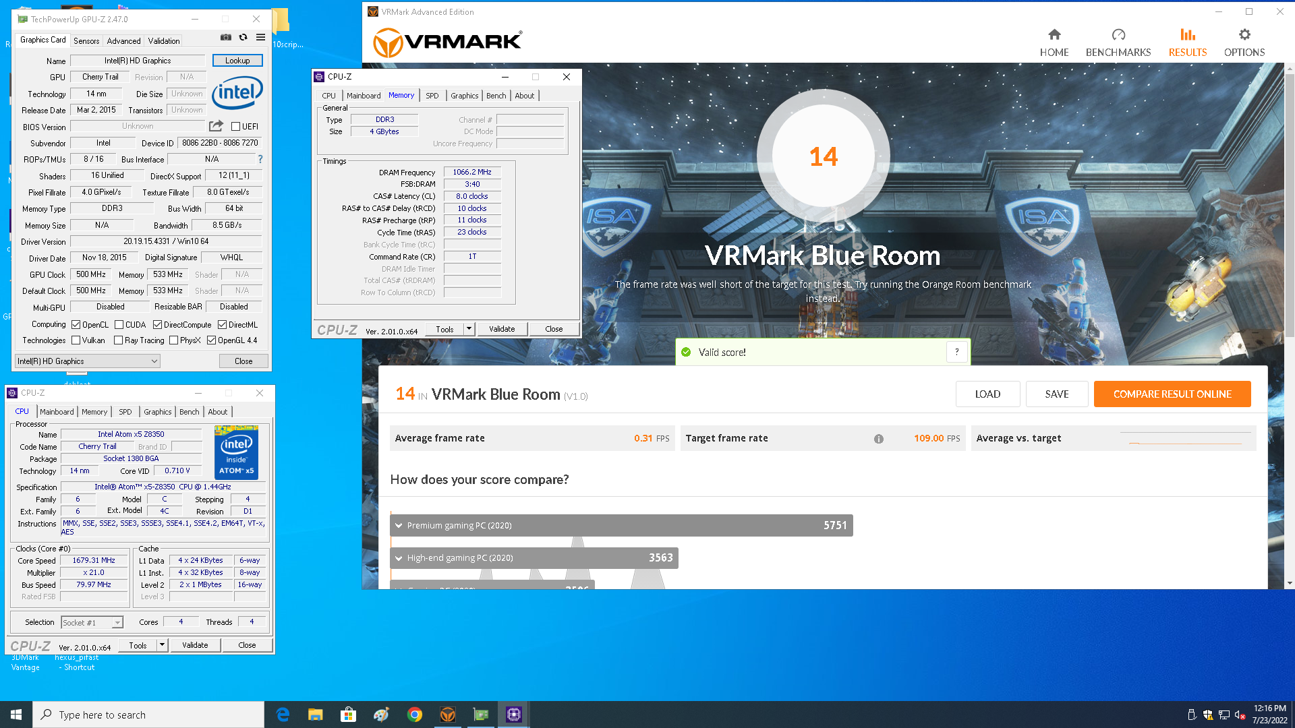
Task: Switch to GPU-Z Validation tab
Action: [164, 40]
